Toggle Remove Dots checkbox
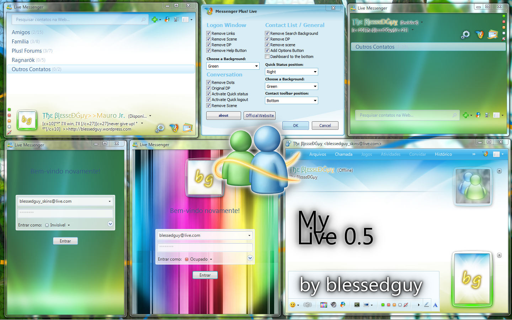 (209, 82)
